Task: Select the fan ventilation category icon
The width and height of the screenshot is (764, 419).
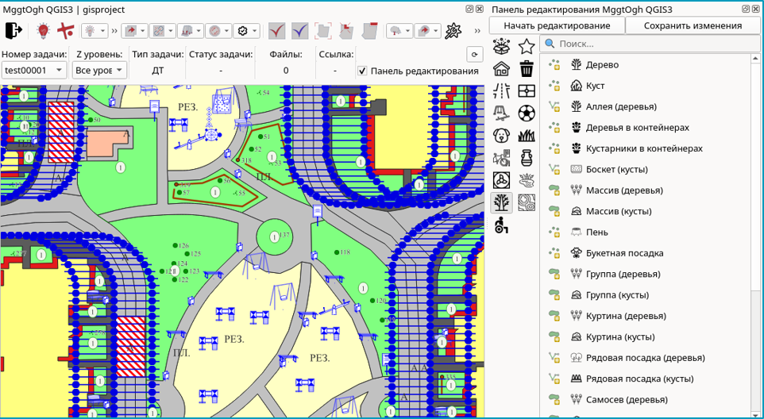Action: (501, 180)
